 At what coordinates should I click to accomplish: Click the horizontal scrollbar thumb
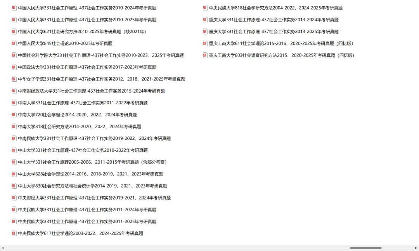365,248
